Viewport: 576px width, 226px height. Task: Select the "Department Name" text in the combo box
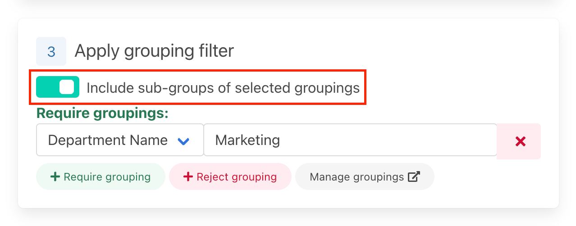coord(107,140)
